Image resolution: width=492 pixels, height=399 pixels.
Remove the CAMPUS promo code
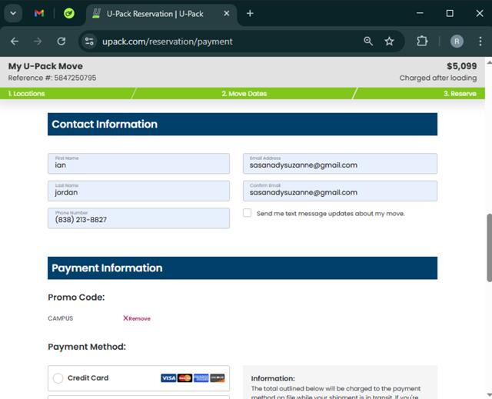coord(137,318)
